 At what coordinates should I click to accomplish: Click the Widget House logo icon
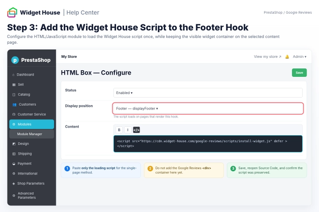(x=12, y=12)
